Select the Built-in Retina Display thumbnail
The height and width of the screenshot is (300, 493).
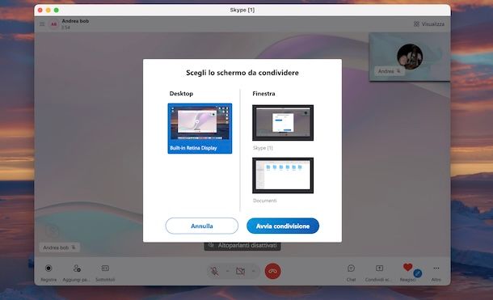[200, 129]
